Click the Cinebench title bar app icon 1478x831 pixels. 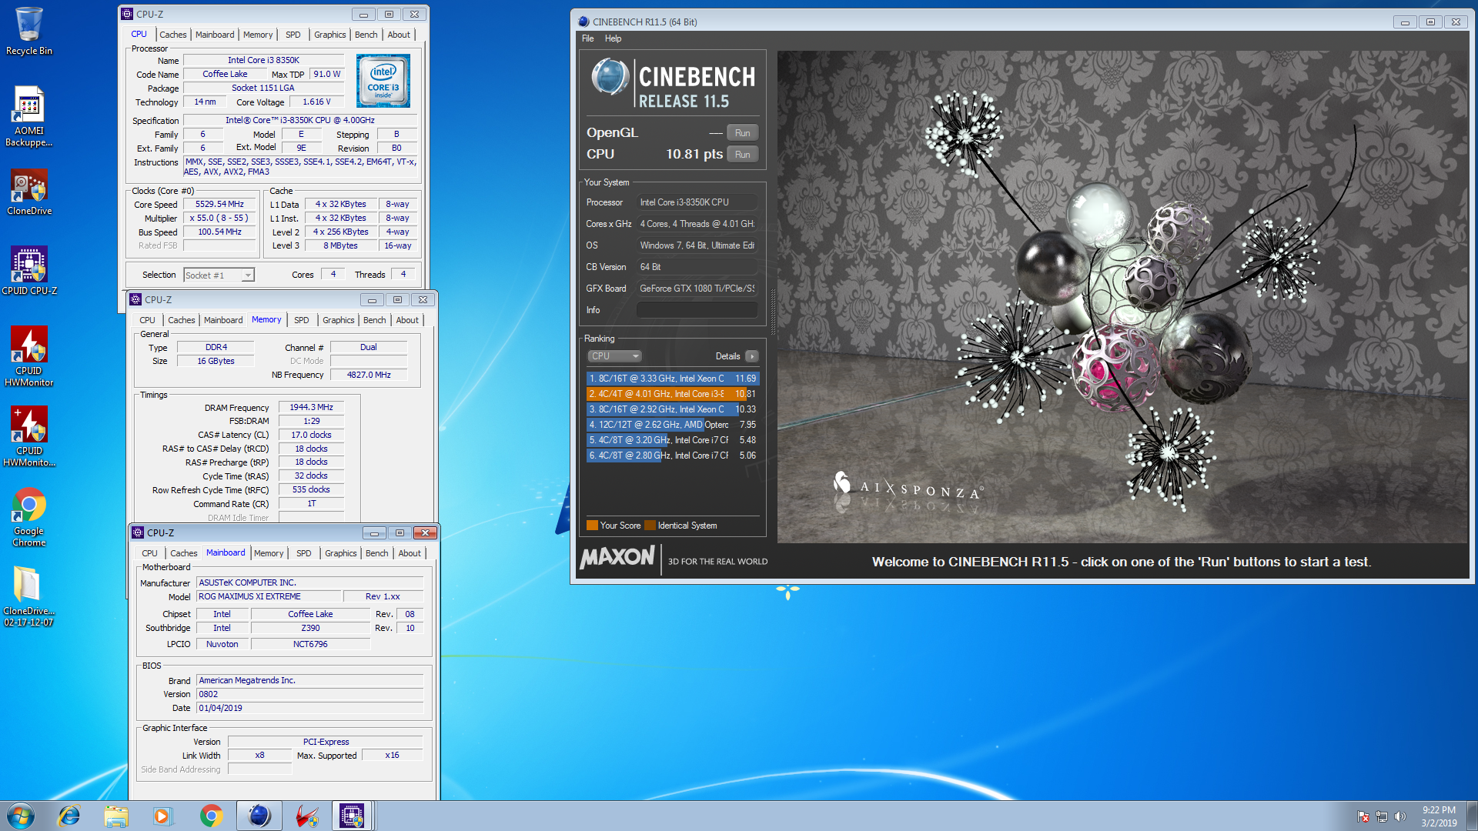point(584,22)
